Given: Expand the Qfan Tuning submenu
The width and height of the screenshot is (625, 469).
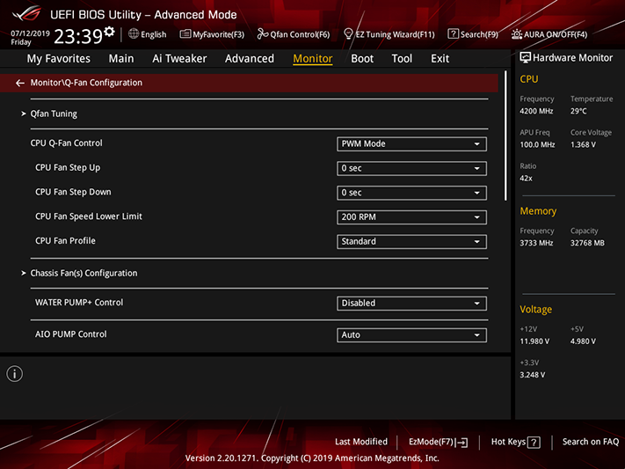Looking at the screenshot, I should click(x=54, y=114).
